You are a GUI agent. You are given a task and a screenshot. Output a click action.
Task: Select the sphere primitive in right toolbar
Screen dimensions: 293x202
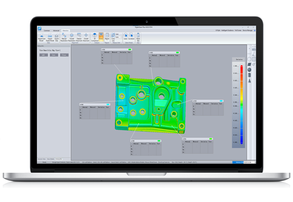pos(249,70)
